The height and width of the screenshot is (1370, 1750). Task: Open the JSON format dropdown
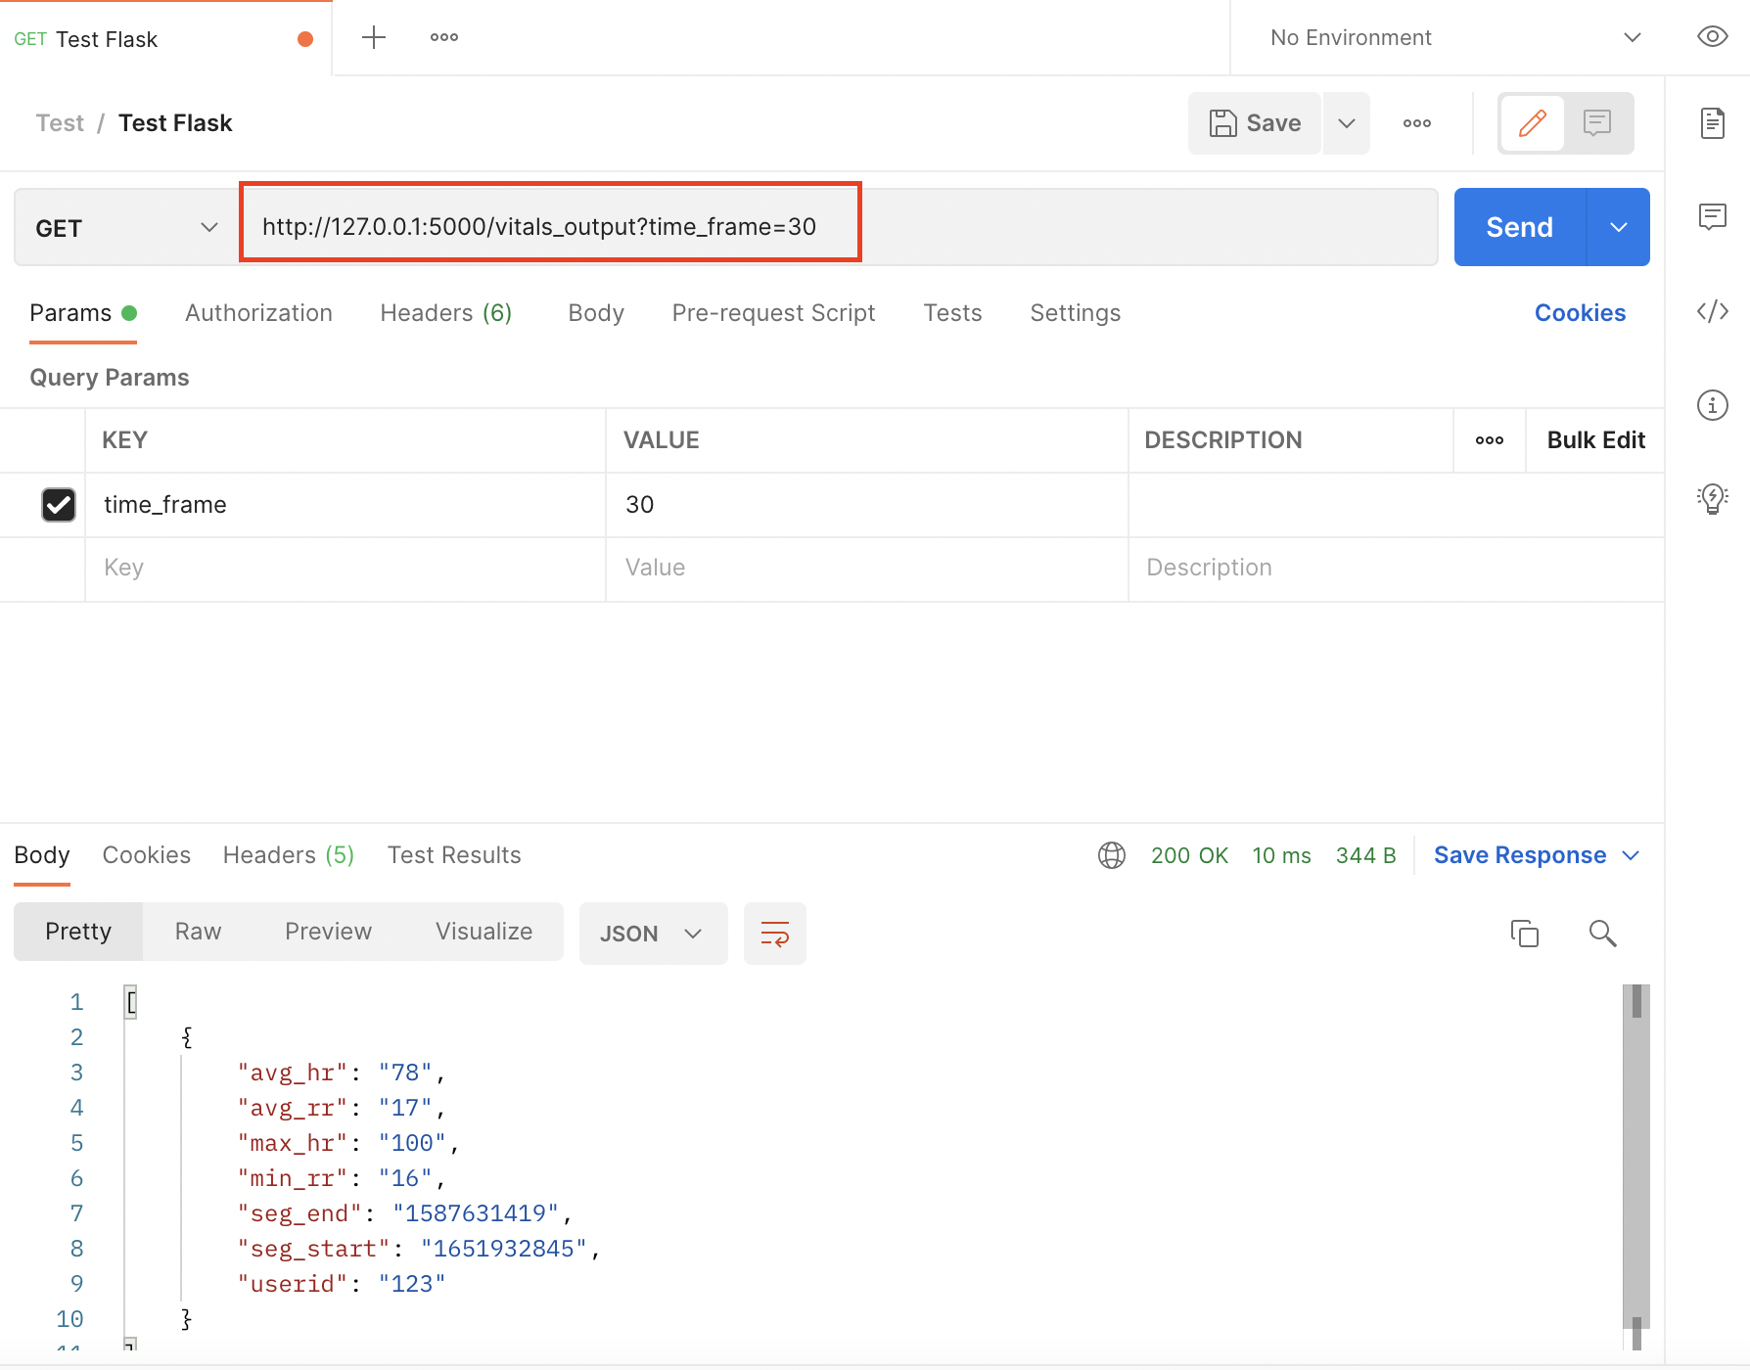(x=653, y=934)
